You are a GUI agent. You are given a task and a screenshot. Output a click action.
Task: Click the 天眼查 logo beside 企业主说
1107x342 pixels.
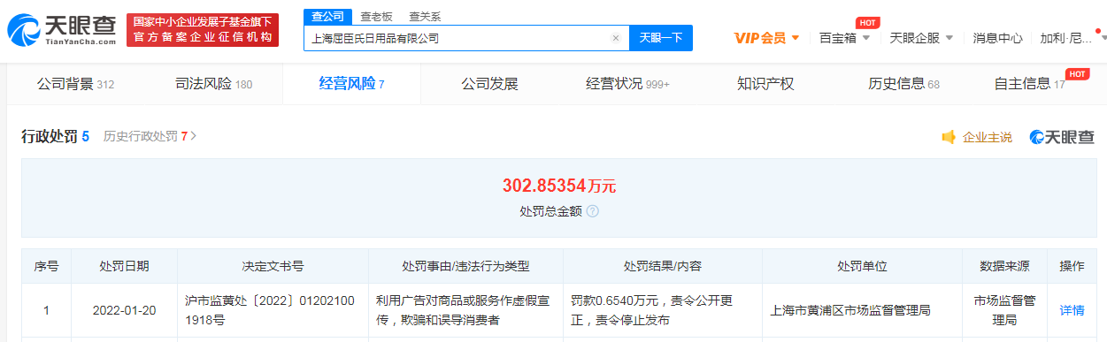(1061, 137)
